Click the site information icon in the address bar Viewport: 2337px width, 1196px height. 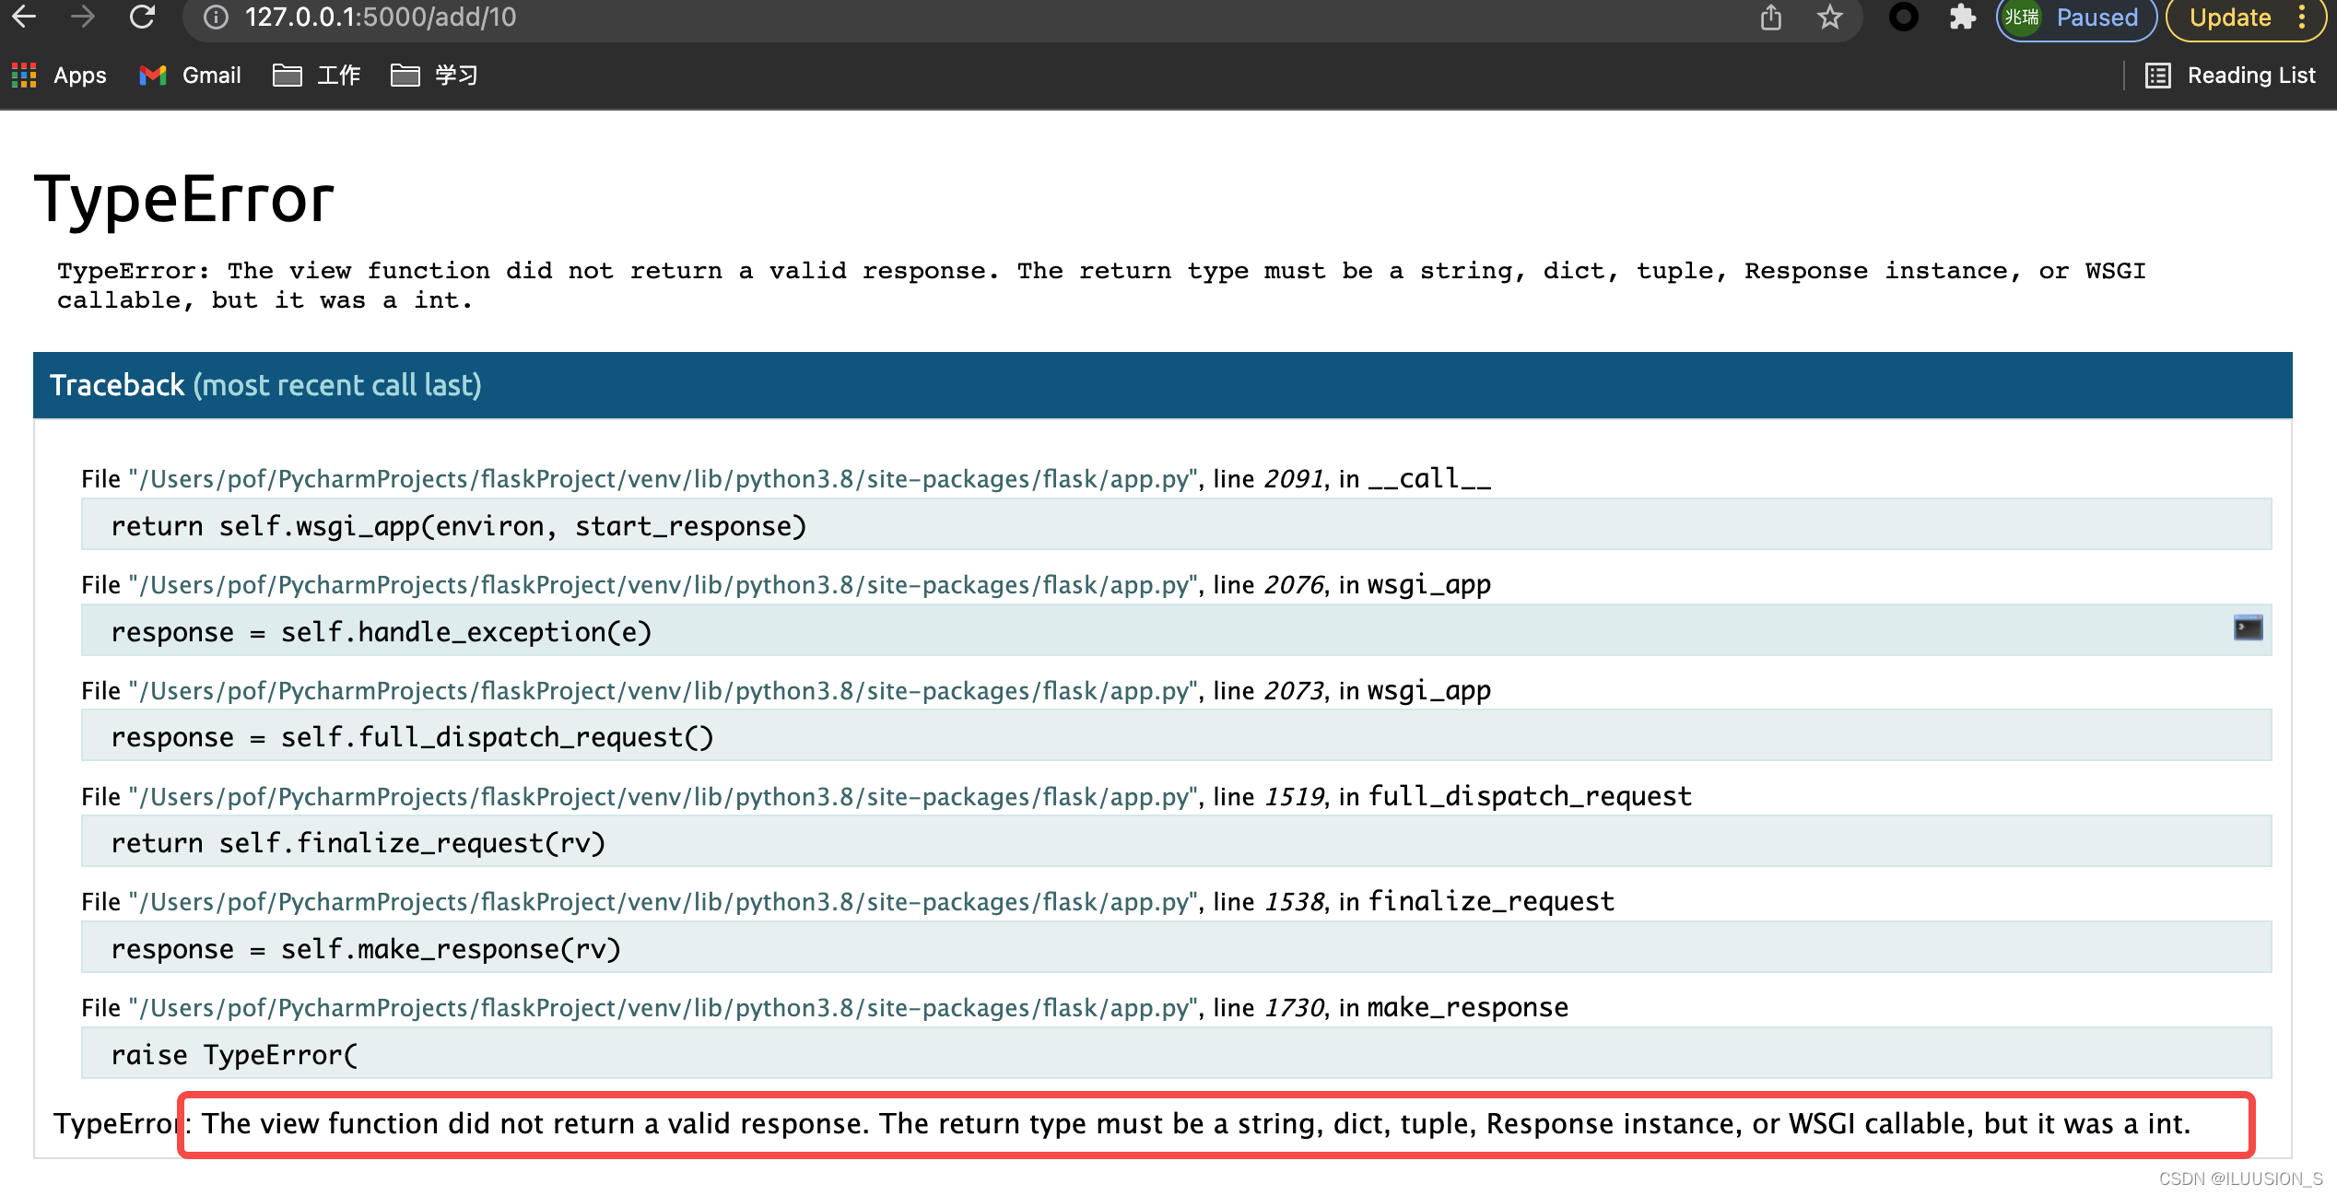point(216,18)
